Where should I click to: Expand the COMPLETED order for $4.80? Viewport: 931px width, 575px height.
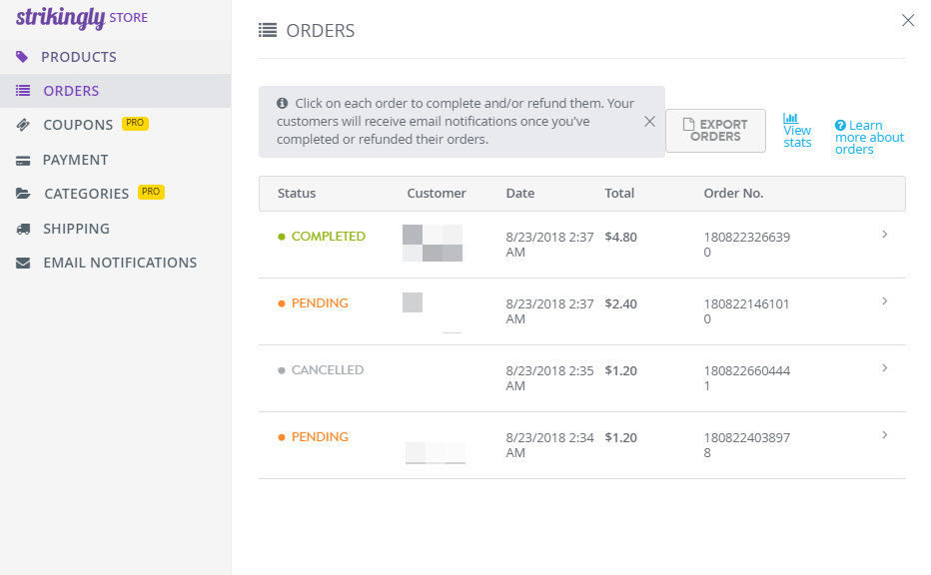tap(884, 235)
